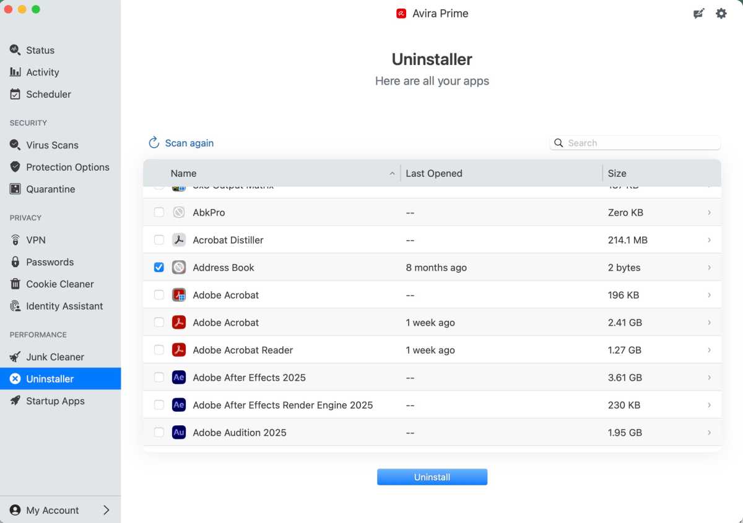The image size is (743, 523).
Task: Open the VPN feature
Action: pyautogui.click(x=35, y=240)
